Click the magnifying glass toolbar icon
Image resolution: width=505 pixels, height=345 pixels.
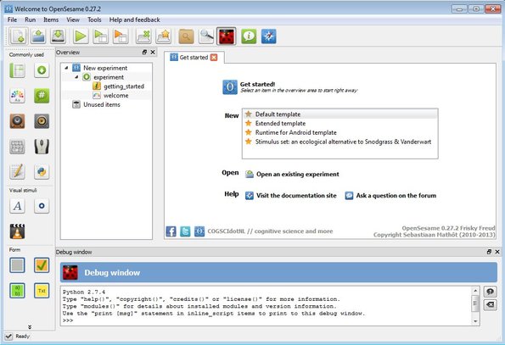206,36
